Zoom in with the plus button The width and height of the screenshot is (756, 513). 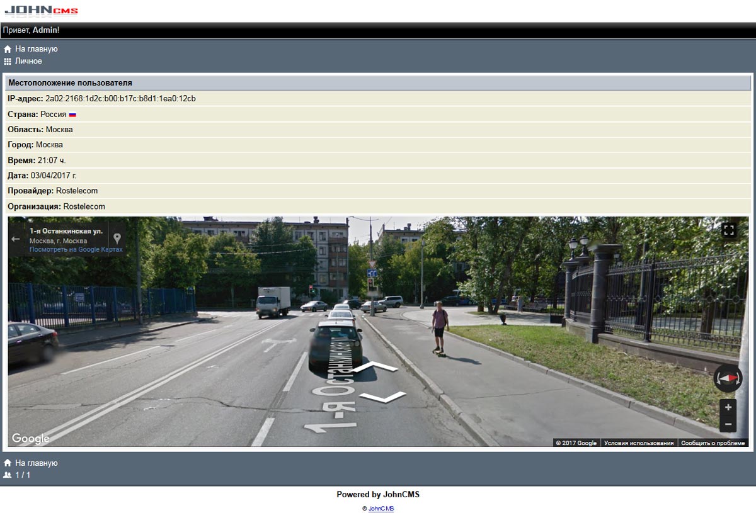coord(728,407)
